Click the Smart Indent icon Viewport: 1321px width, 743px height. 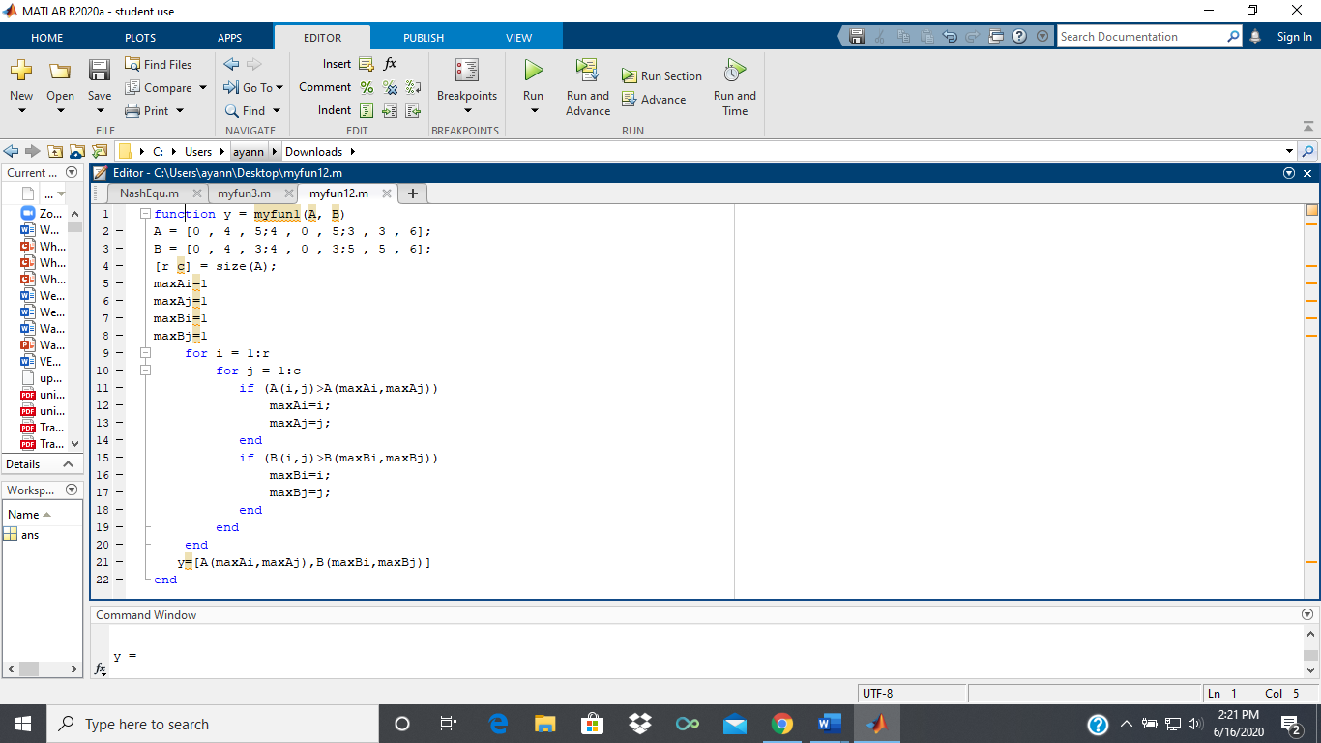[367, 110]
